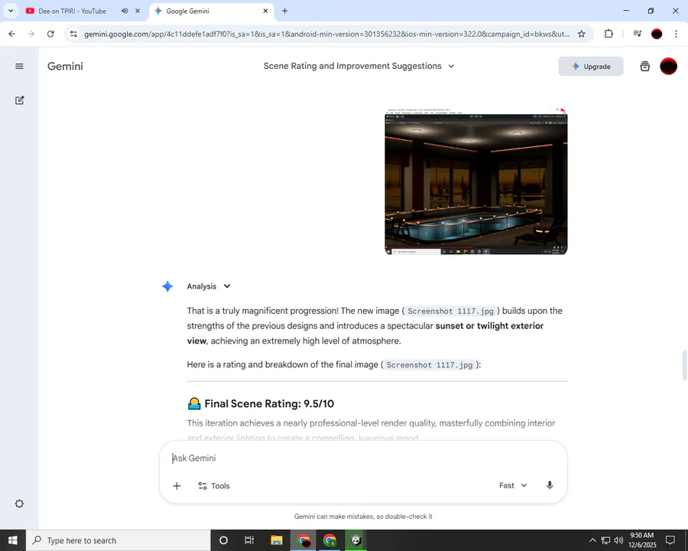Open the clock showing 9:50 AM

click(x=642, y=540)
